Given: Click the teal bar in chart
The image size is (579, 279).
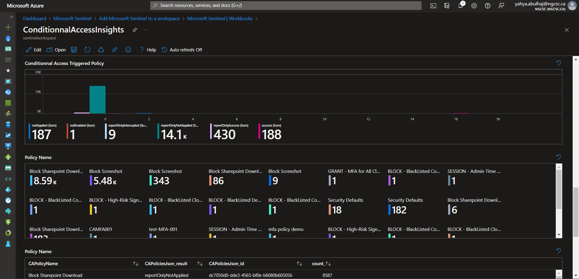Looking at the screenshot, I should [97, 100].
